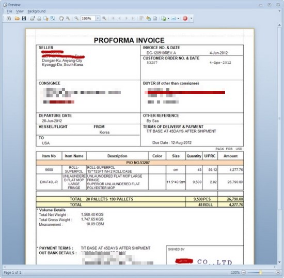Go to next page
Viewport: 284px width, 278px height.
126,18
